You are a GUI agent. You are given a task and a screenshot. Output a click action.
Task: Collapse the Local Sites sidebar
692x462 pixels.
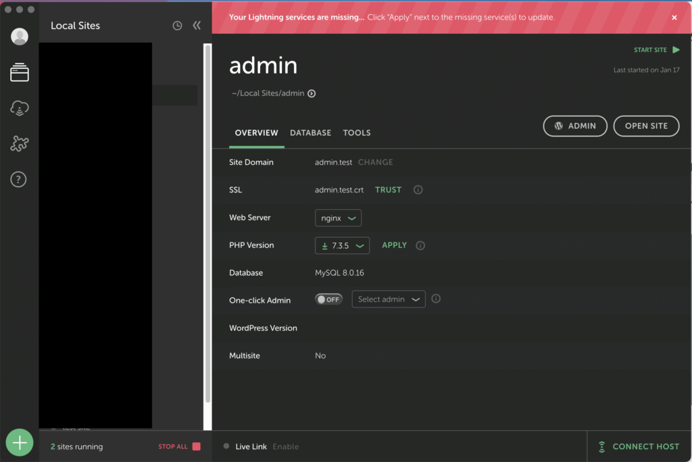(197, 26)
